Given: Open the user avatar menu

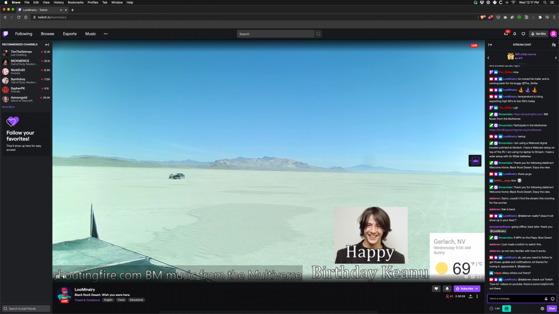Looking at the screenshot, I should (553, 33).
